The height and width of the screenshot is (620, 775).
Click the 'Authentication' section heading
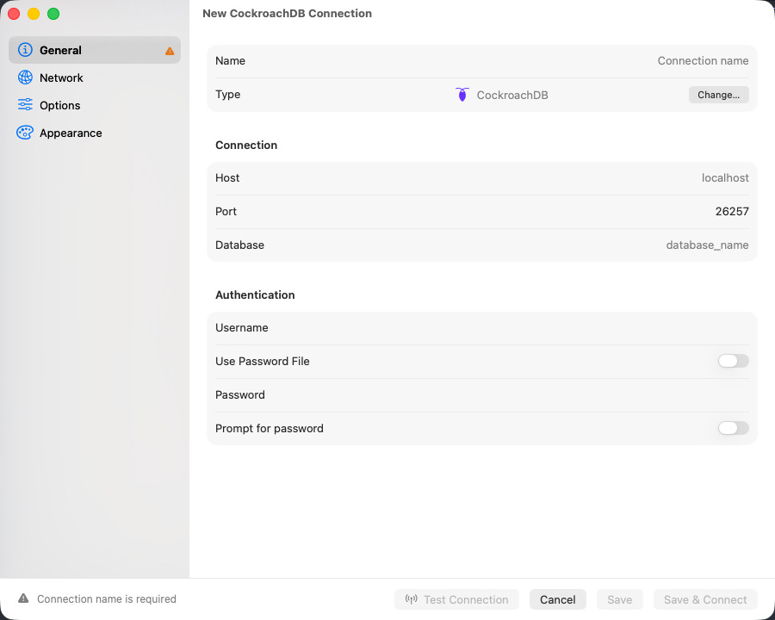coord(255,294)
